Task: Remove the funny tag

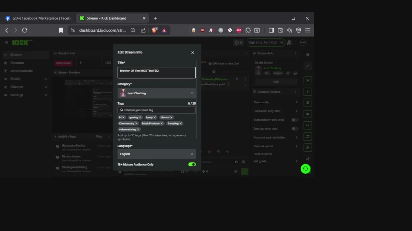Action: [154, 117]
